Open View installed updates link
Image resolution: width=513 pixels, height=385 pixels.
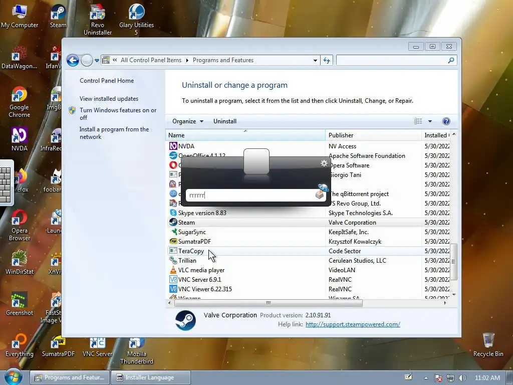coord(109,99)
